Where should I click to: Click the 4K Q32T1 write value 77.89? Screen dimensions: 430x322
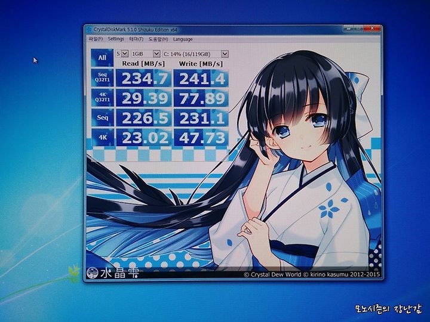pyautogui.click(x=201, y=98)
